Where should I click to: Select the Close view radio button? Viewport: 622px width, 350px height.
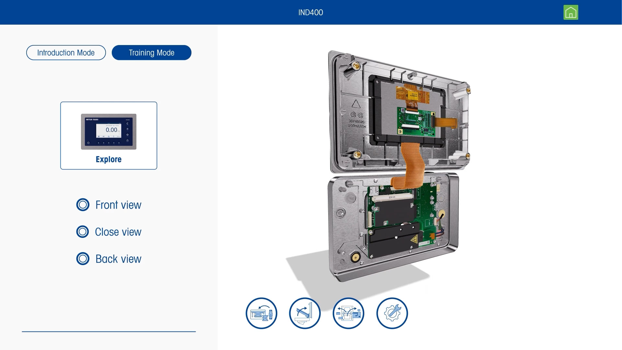(83, 232)
